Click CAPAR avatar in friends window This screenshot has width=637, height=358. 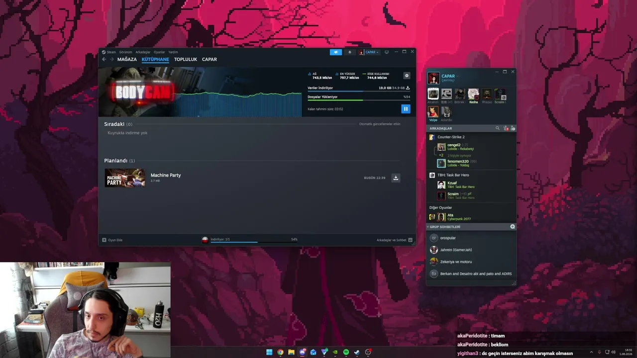point(433,78)
